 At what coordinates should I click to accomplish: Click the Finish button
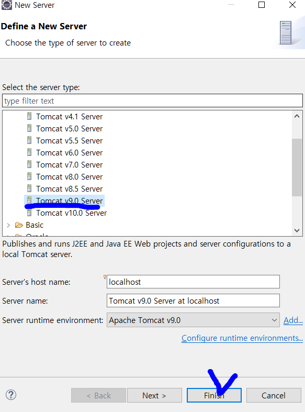[x=214, y=395]
